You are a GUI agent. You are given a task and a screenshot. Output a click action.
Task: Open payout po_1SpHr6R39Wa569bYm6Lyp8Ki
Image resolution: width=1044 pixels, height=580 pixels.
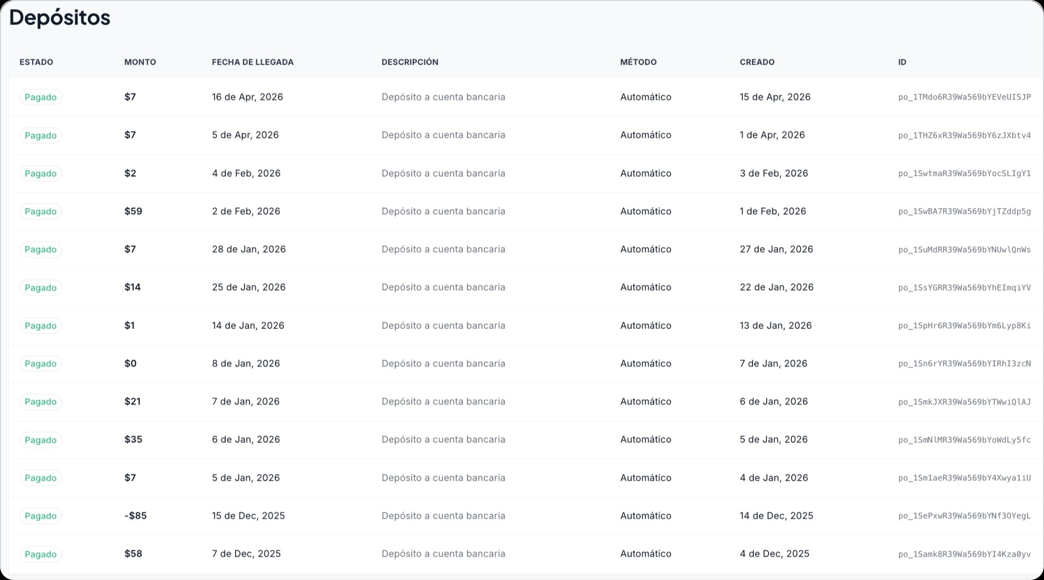964,326
